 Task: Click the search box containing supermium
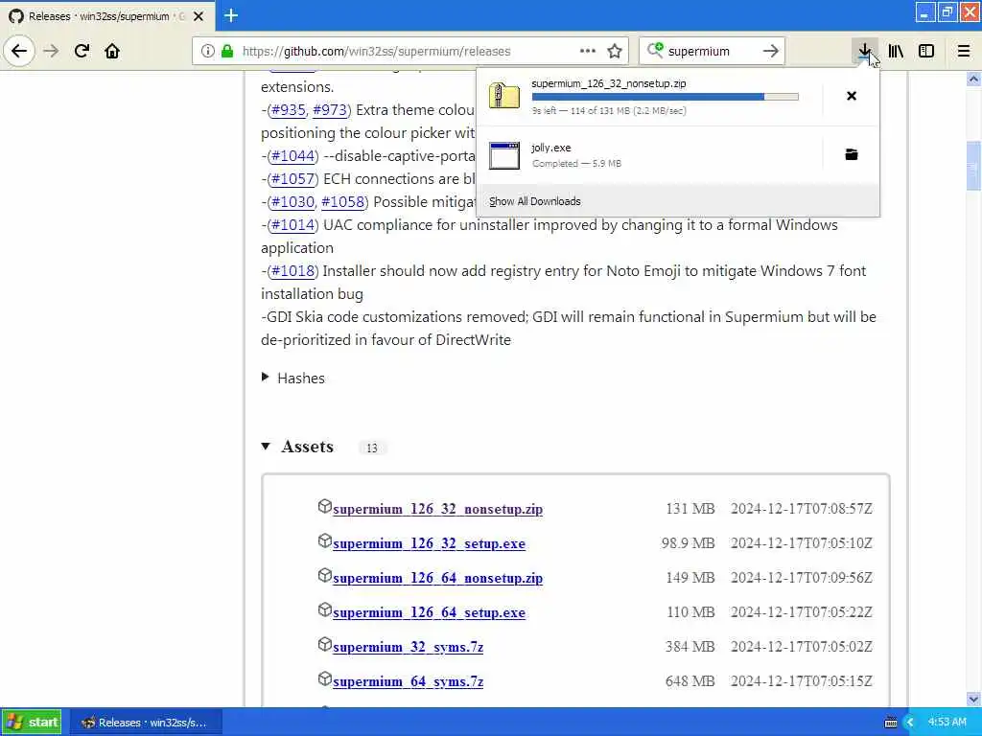711,51
